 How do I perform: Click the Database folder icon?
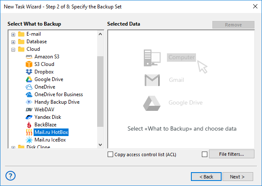pyautogui.click(x=21, y=42)
